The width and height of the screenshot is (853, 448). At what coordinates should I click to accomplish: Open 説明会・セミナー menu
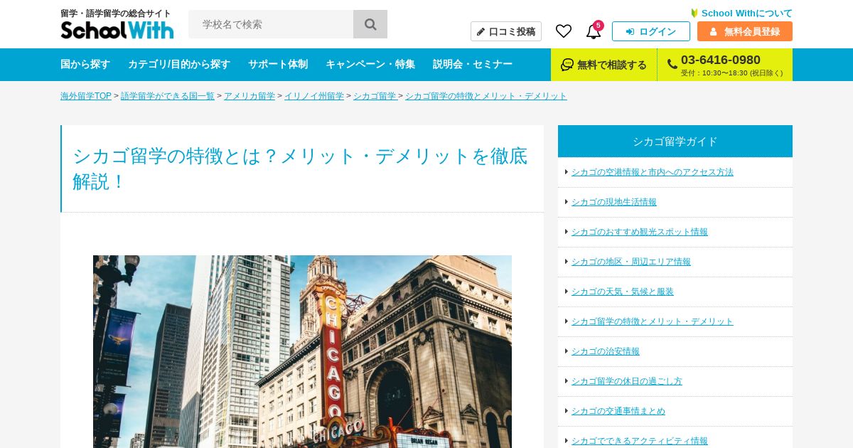(473, 64)
